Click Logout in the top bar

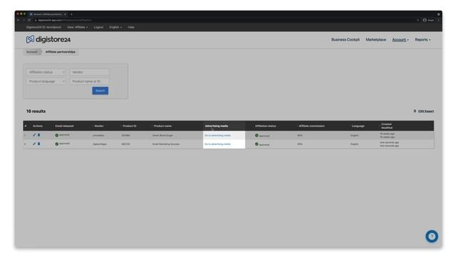[x=99, y=27]
